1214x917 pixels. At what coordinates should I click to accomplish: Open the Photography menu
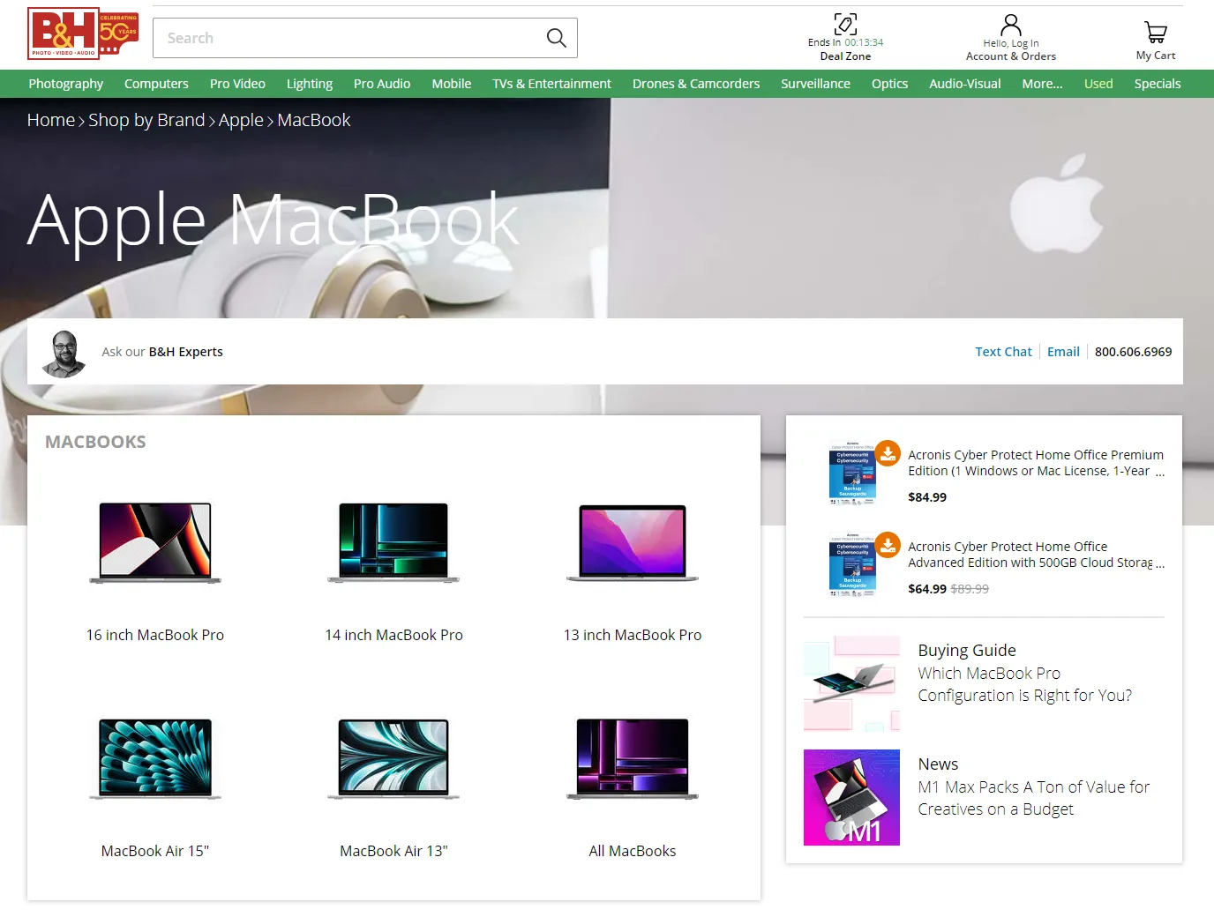[66, 84]
